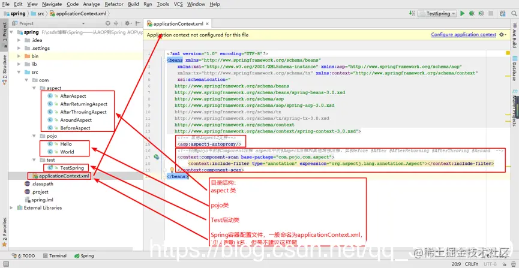Start debugging with the bug icon
The image size is (519, 268).
click(472, 14)
